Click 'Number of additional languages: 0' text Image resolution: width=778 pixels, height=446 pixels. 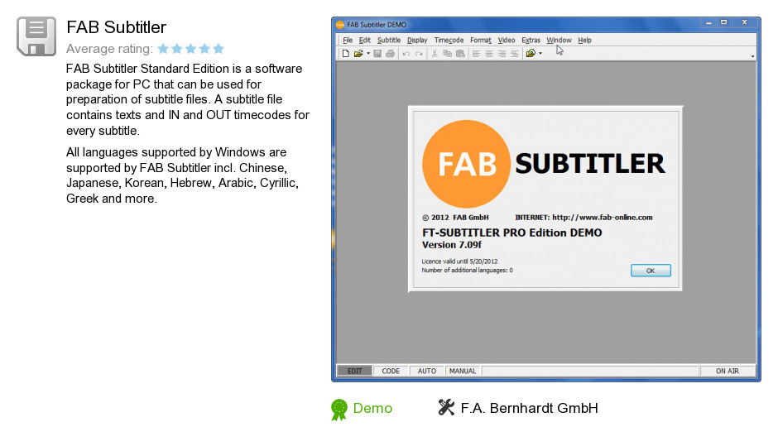click(x=467, y=271)
